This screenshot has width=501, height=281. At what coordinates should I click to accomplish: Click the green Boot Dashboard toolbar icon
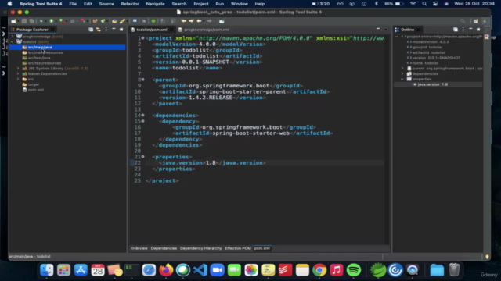[153, 21]
